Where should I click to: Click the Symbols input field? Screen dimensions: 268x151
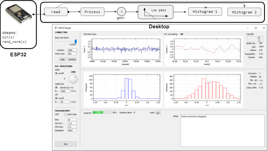[x=72, y=50]
